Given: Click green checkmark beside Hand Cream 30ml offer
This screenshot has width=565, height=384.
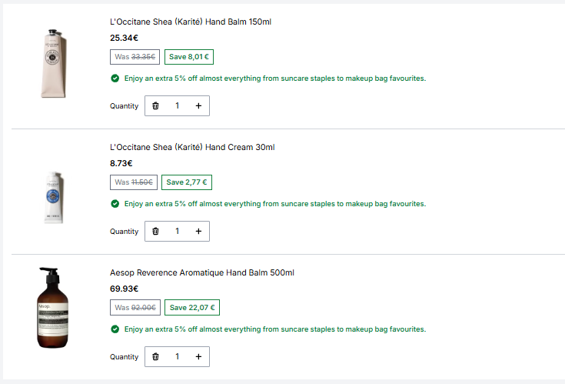Looking at the screenshot, I should pos(115,204).
